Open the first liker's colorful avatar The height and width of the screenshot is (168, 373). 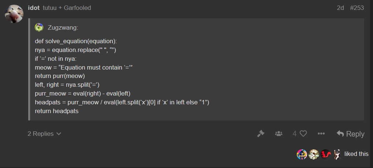click(302, 154)
